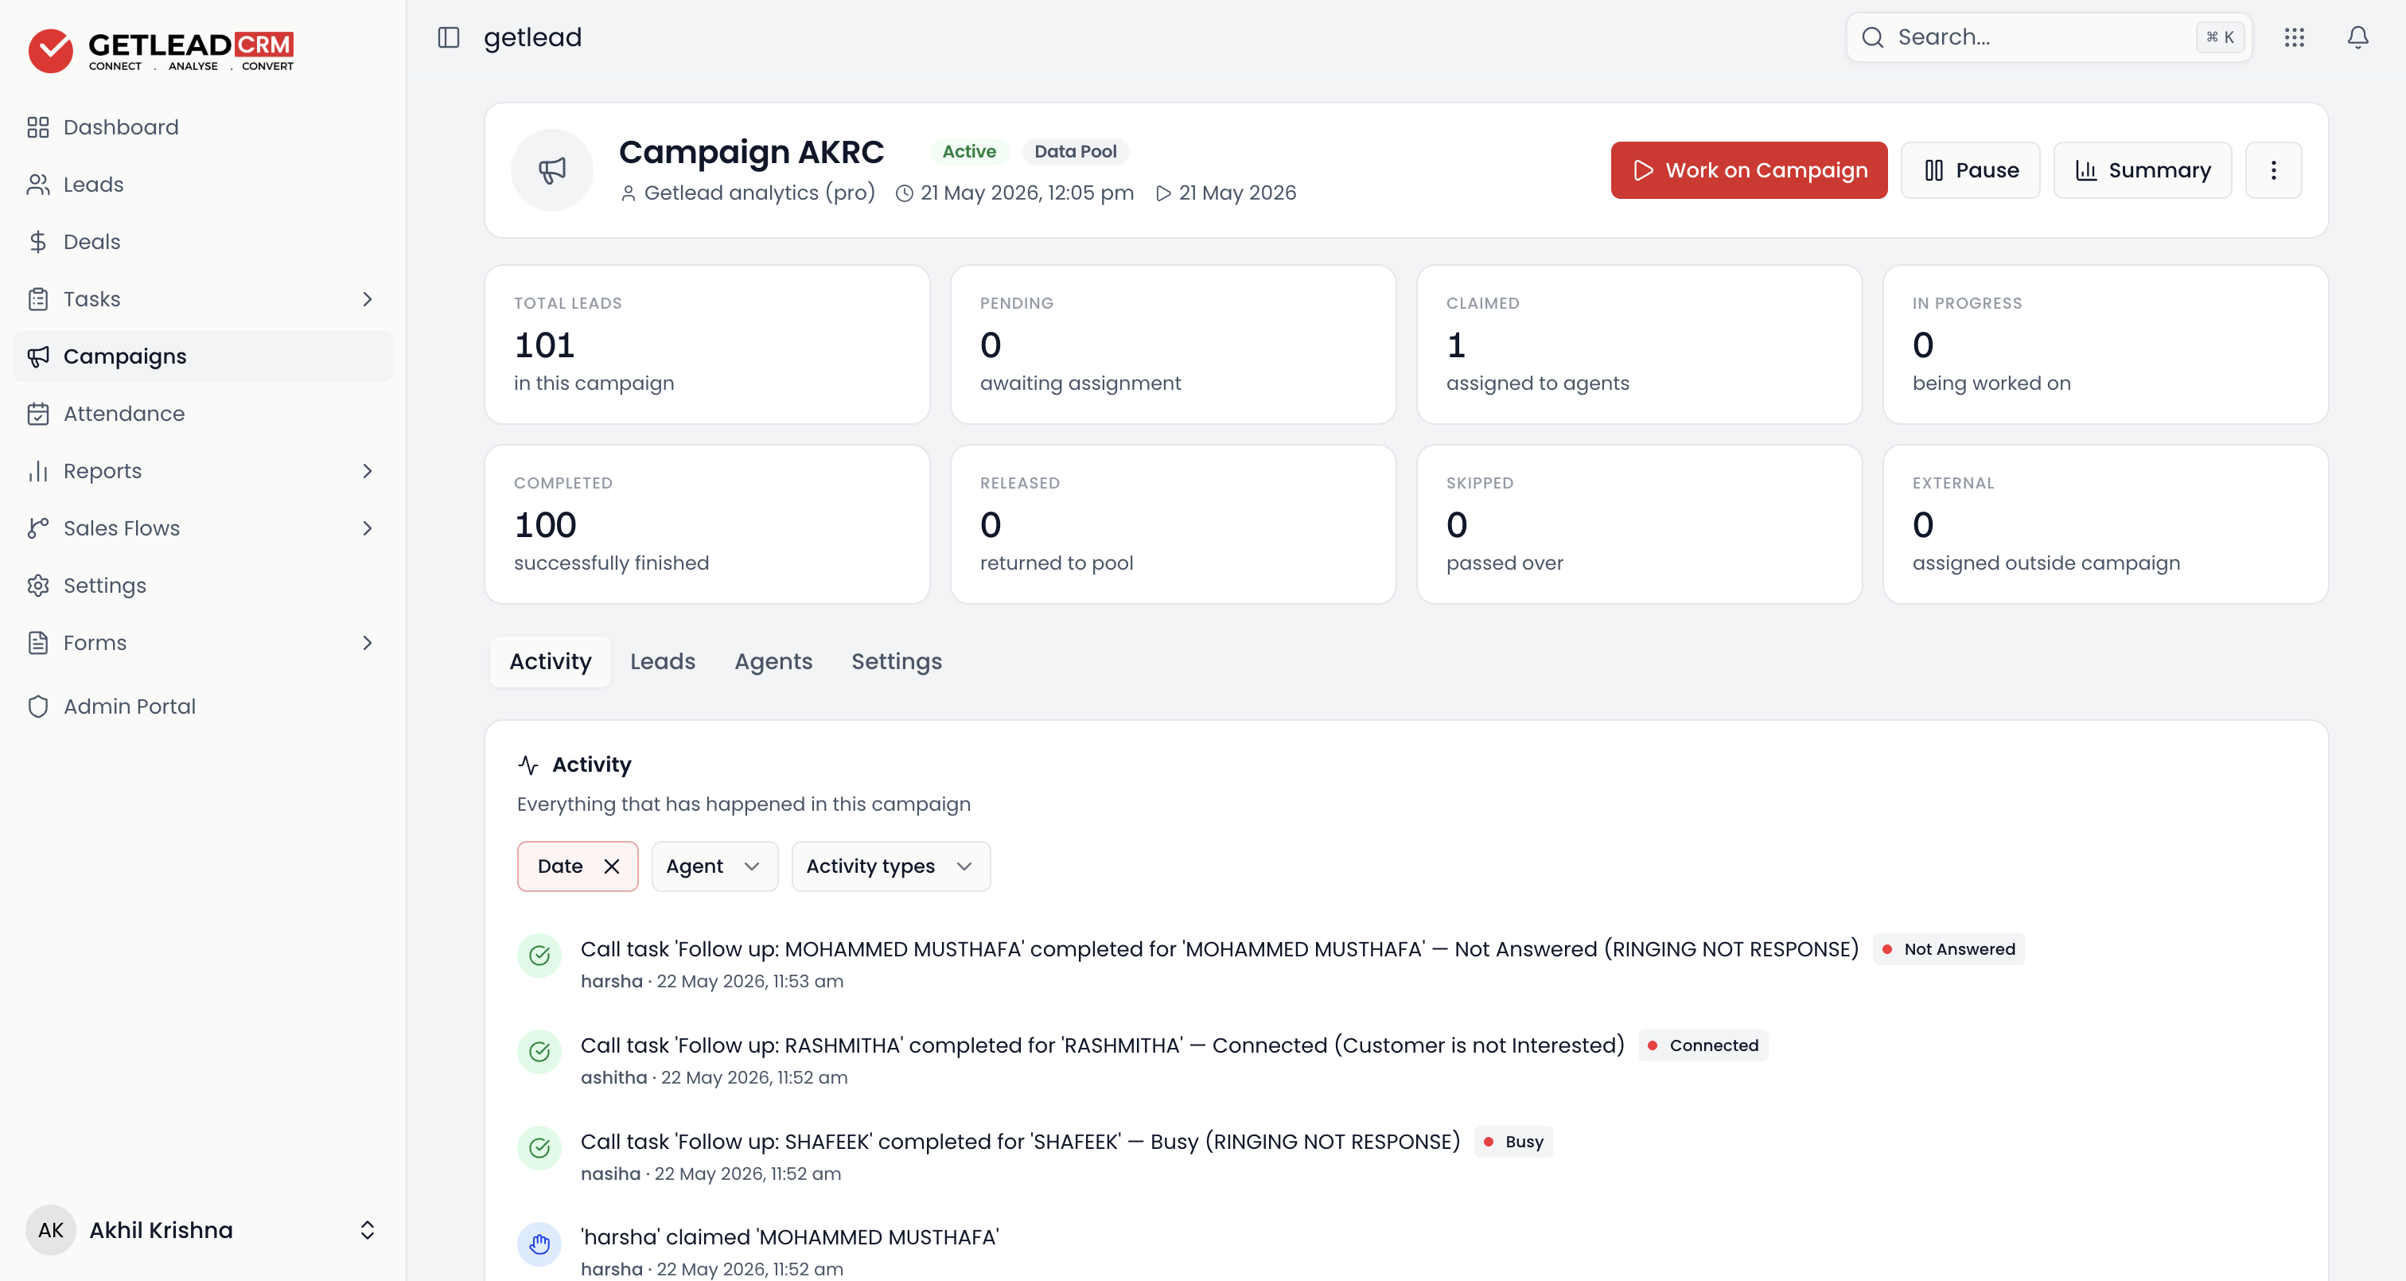The height and width of the screenshot is (1281, 2406).
Task: Click the hand claim icon for harsha
Action: [539, 1244]
